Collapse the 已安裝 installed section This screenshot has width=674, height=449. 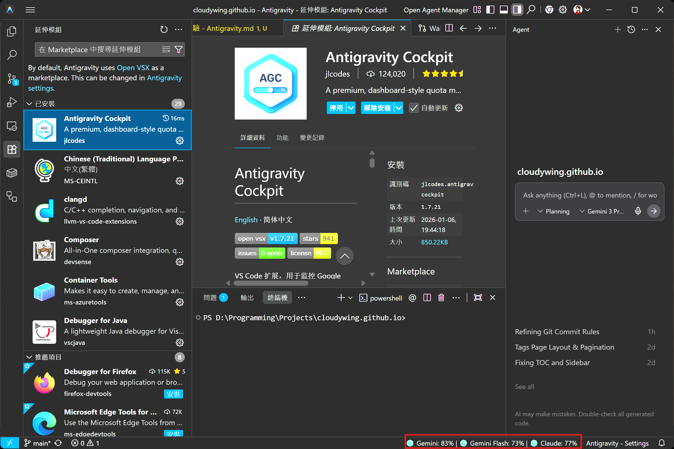29,104
